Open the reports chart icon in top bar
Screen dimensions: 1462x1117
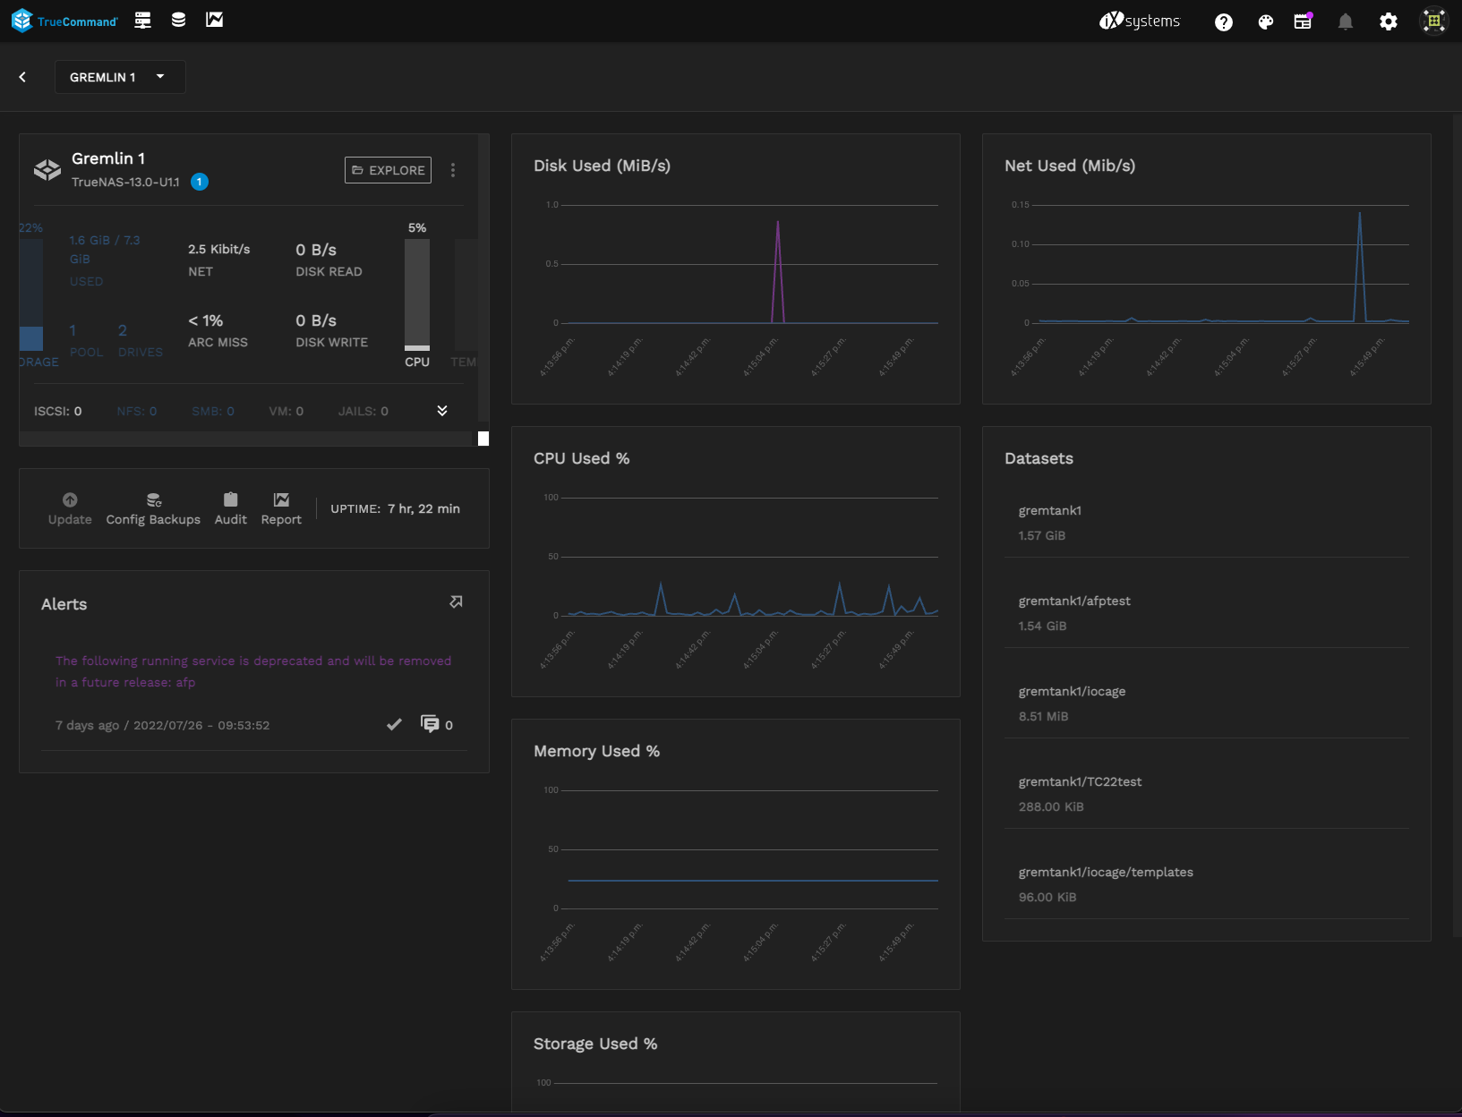point(214,20)
